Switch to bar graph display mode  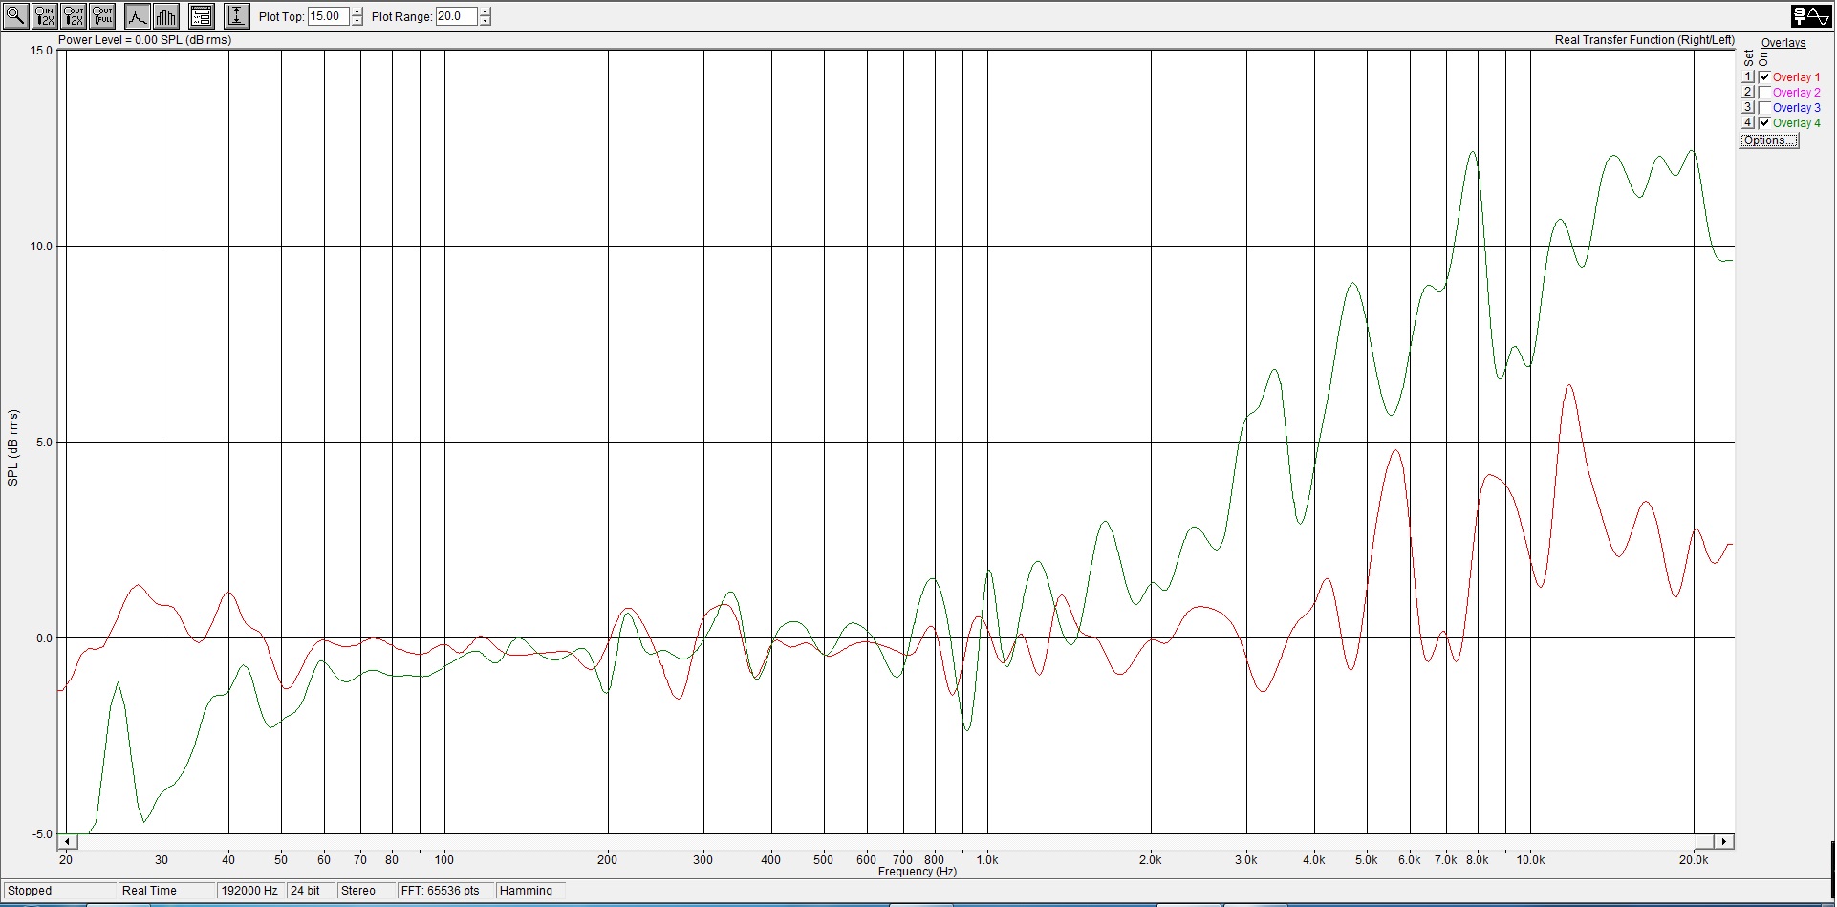coord(166,16)
